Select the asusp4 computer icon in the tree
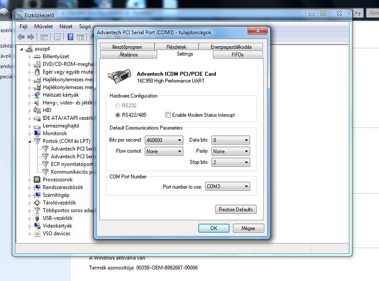This screenshot has width=379, height=281. coord(29,49)
